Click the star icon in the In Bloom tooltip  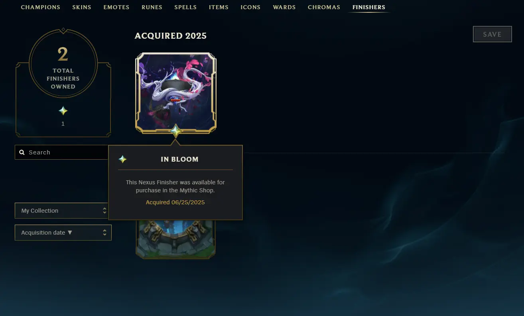[x=122, y=159]
